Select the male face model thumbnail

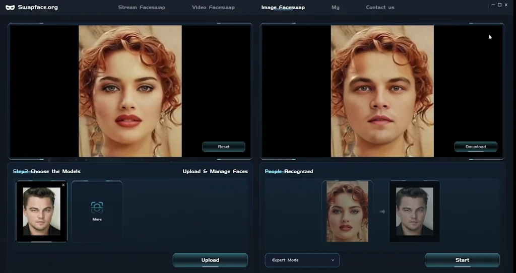41,212
